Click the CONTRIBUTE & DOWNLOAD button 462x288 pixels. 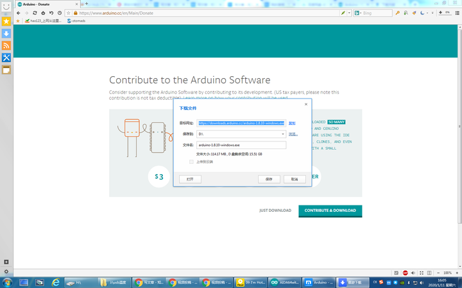330,211
